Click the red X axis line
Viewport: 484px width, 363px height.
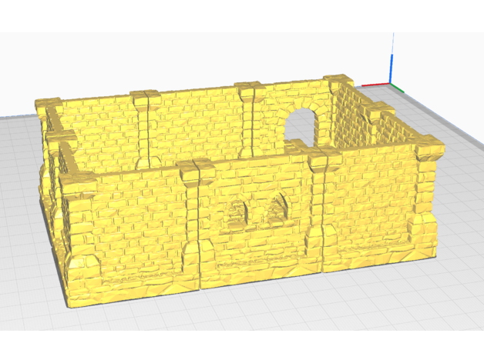click(x=378, y=85)
